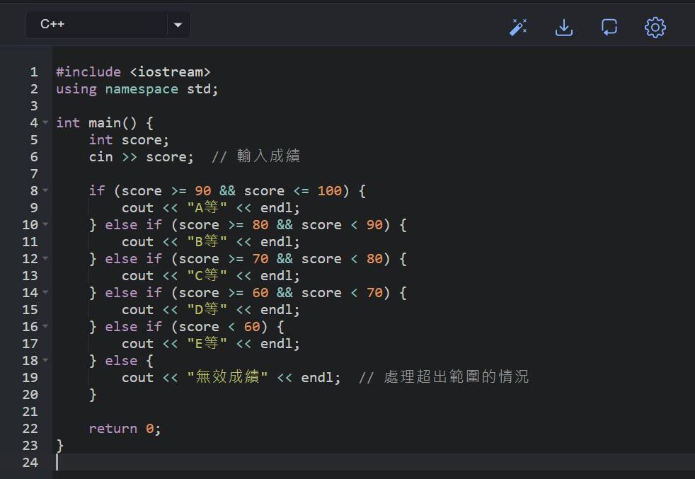
Task: Collapse the fold arrow on line 10
Action: tap(45, 224)
